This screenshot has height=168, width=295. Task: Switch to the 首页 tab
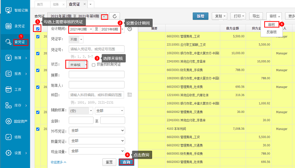click(x=40, y=5)
